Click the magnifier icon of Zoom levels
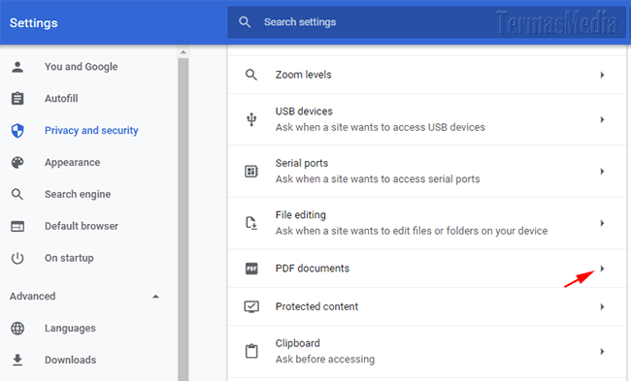 pyautogui.click(x=251, y=75)
